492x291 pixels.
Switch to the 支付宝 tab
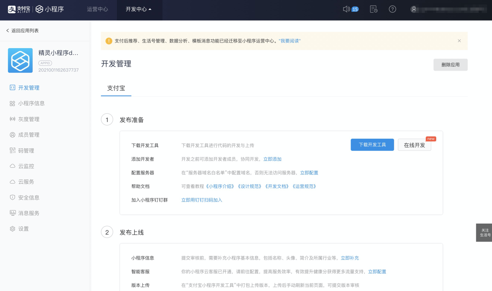(x=116, y=88)
